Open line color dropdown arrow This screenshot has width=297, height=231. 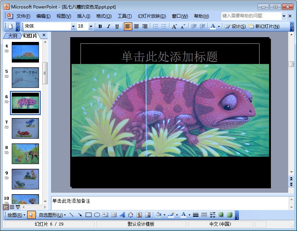click(x=177, y=215)
